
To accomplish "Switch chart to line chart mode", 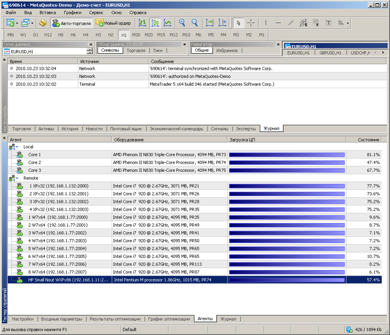I will [x=167, y=23].
